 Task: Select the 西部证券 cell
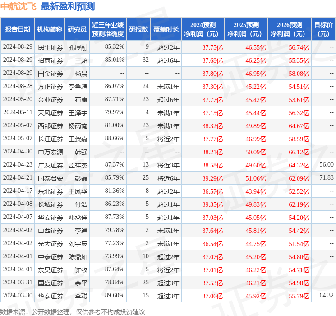pyautogui.click(x=51, y=126)
